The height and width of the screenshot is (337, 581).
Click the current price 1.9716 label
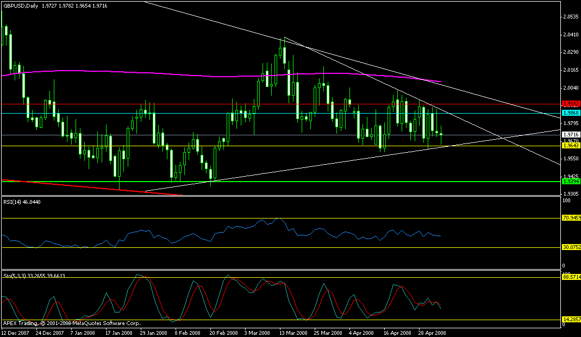pos(570,134)
